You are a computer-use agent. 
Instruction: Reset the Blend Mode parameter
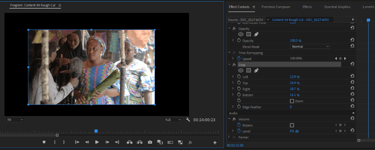pos(352,46)
